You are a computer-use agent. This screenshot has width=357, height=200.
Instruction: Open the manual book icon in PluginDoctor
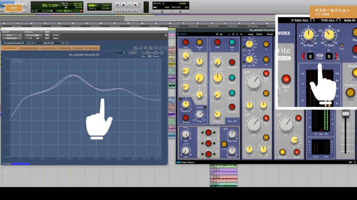tap(140, 48)
